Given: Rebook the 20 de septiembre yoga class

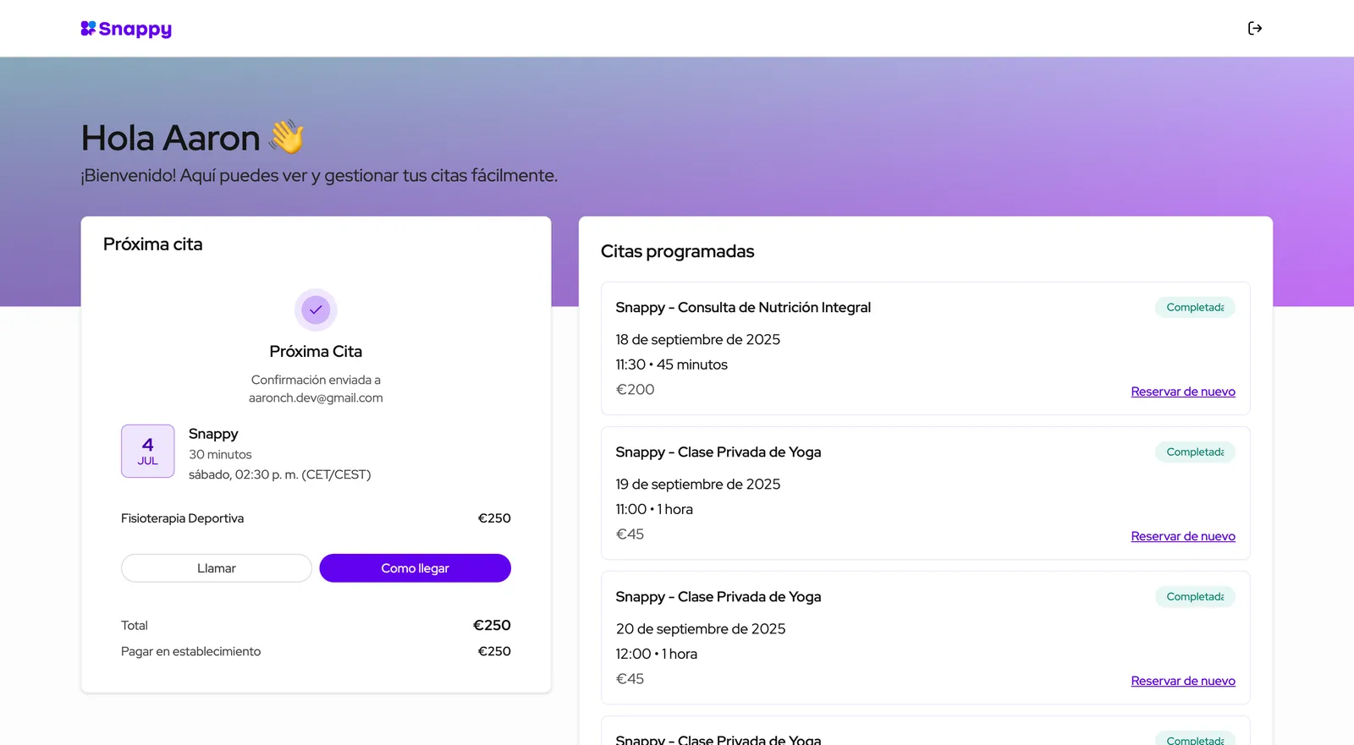Looking at the screenshot, I should [x=1183, y=681].
